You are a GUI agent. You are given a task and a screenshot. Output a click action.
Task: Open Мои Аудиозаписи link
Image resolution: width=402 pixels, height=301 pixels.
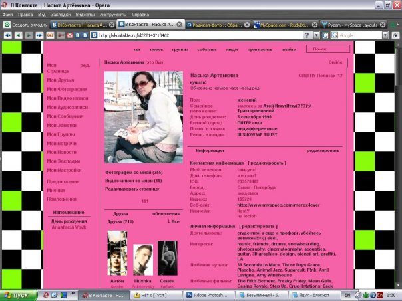[x=67, y=107]
